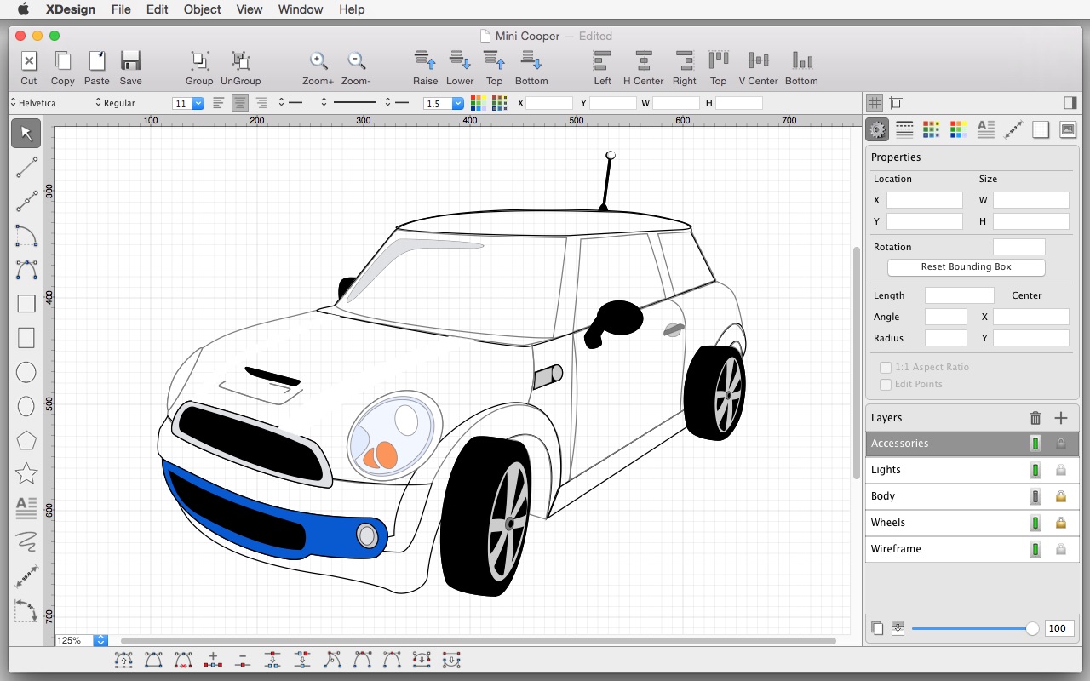Choose the freehand scribble tool

tap(26, 541)
